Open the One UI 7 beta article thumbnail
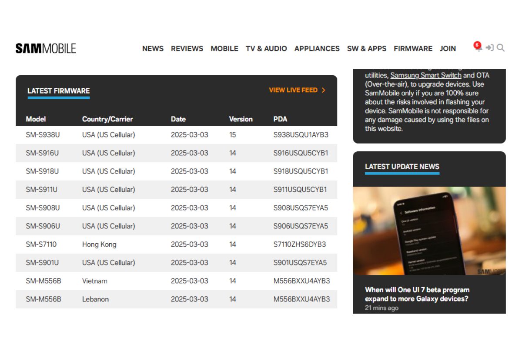This screenshot has width=522, height=348. point(429,231)
